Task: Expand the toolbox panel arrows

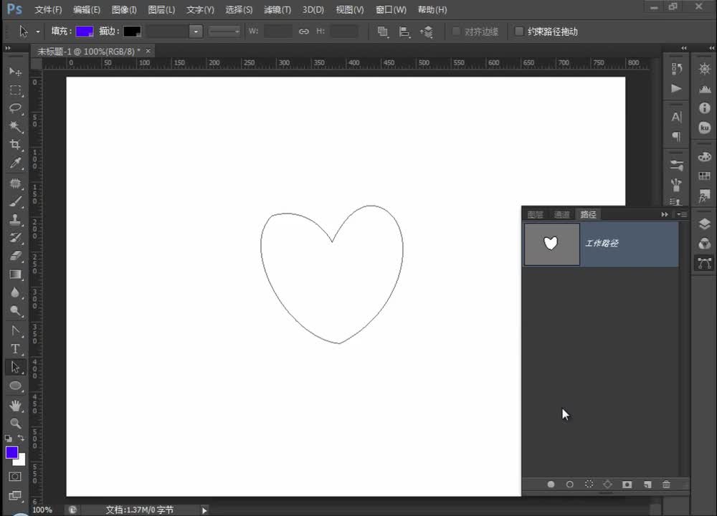Action: (8, 48)
